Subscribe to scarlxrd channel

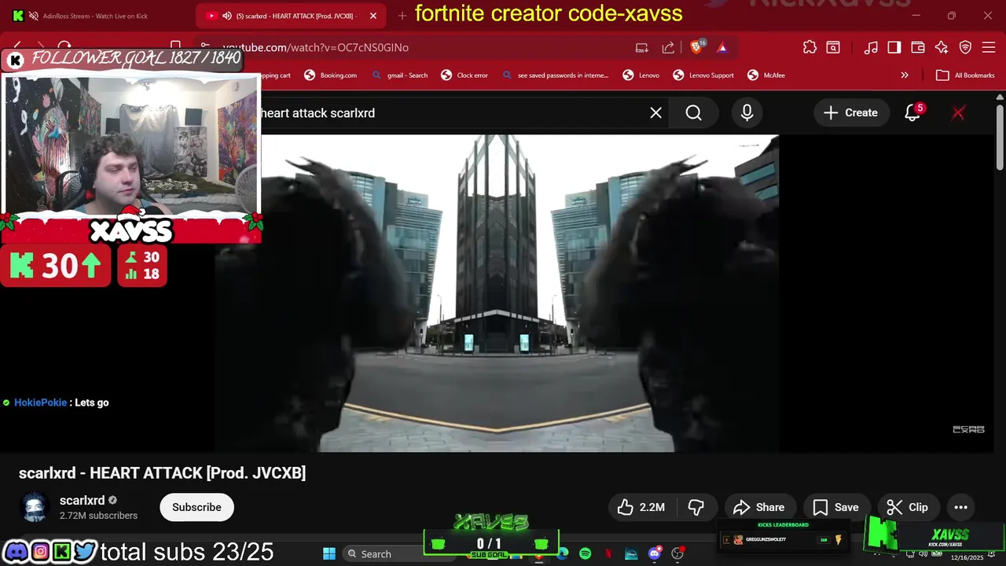(x=196, y=507)
